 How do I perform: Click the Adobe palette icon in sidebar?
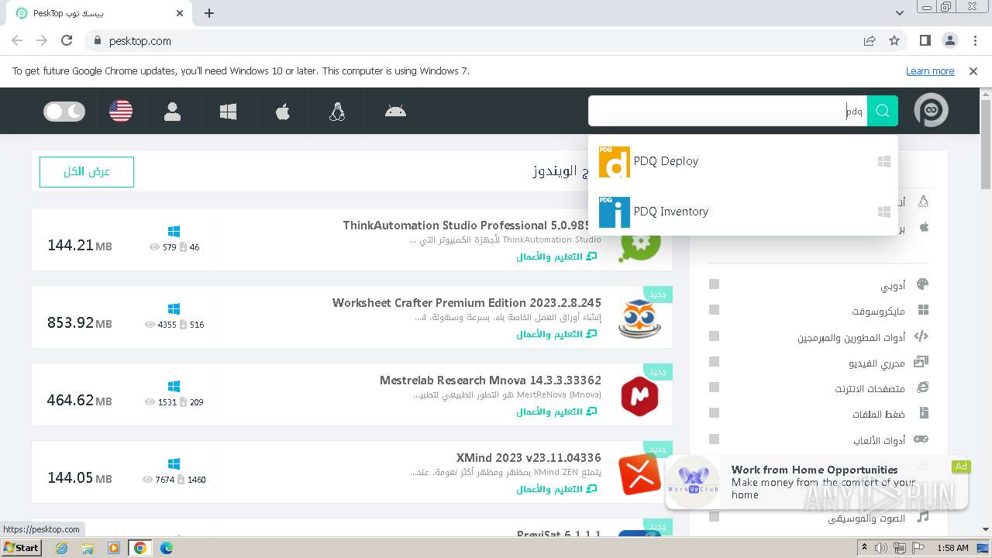pyautogui.click(x=921, y=284)
